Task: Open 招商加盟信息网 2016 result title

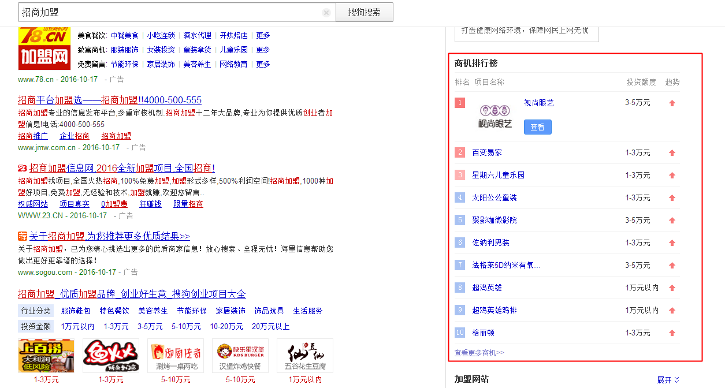Action: pyautogui.click(x=122, y=168)
